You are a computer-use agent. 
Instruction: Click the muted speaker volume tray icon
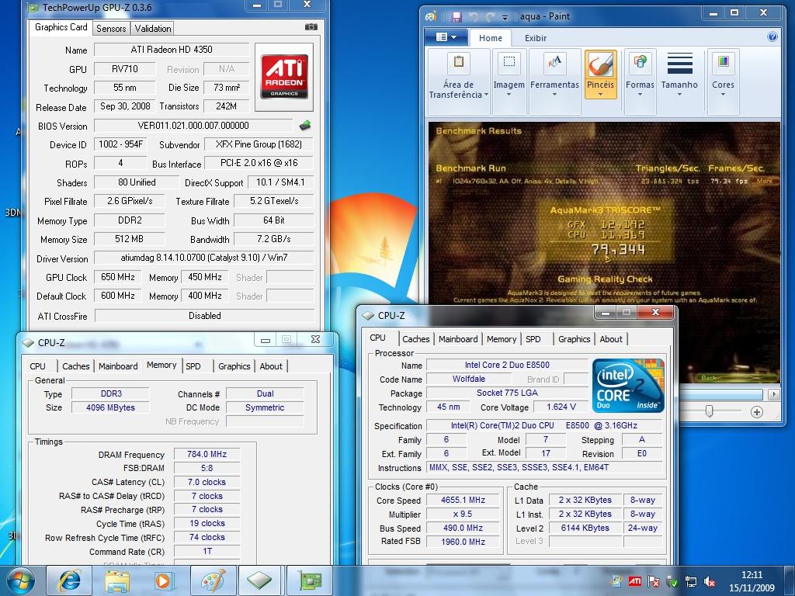[x=710, y=582]
